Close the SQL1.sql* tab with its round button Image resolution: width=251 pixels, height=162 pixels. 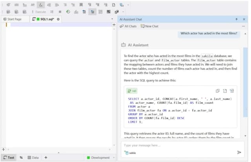58,19
